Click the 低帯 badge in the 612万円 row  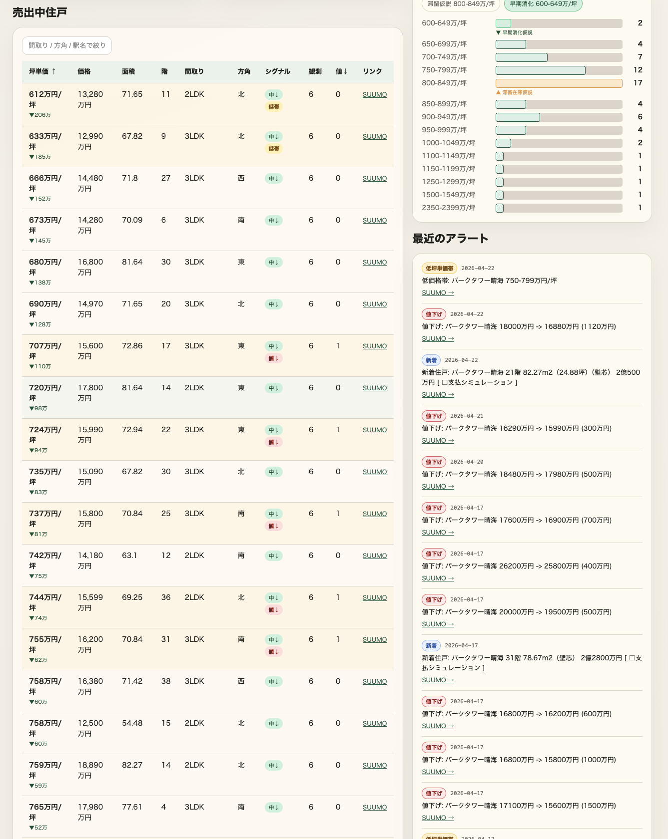tap(274, 107)
